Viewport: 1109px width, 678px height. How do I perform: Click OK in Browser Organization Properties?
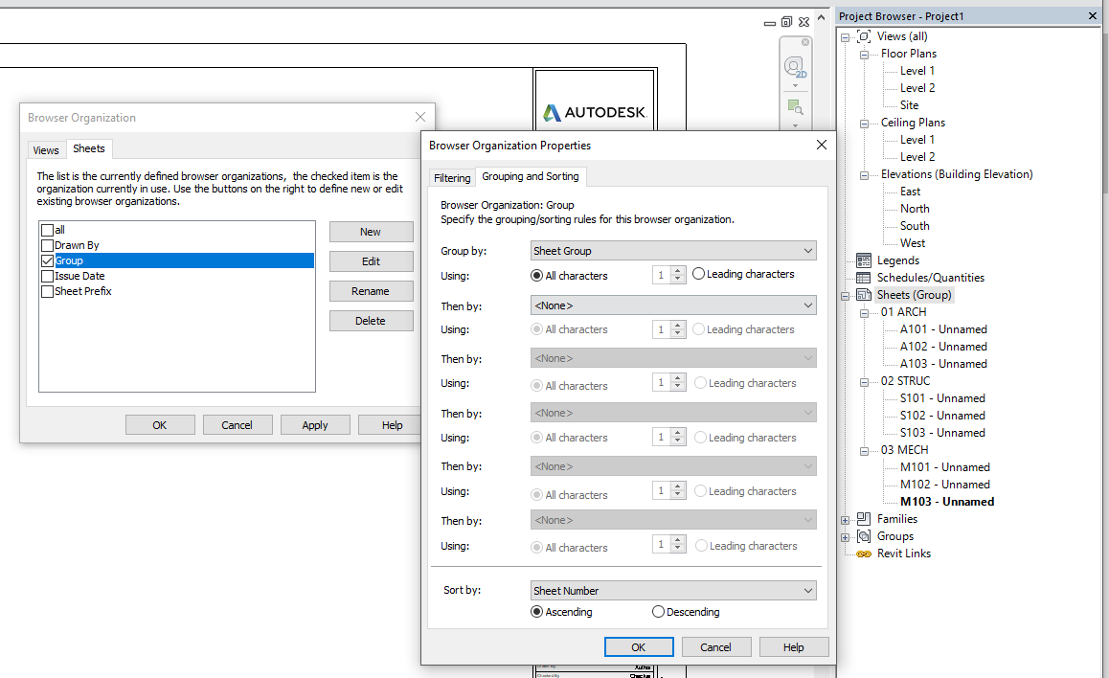coord(639,647)
